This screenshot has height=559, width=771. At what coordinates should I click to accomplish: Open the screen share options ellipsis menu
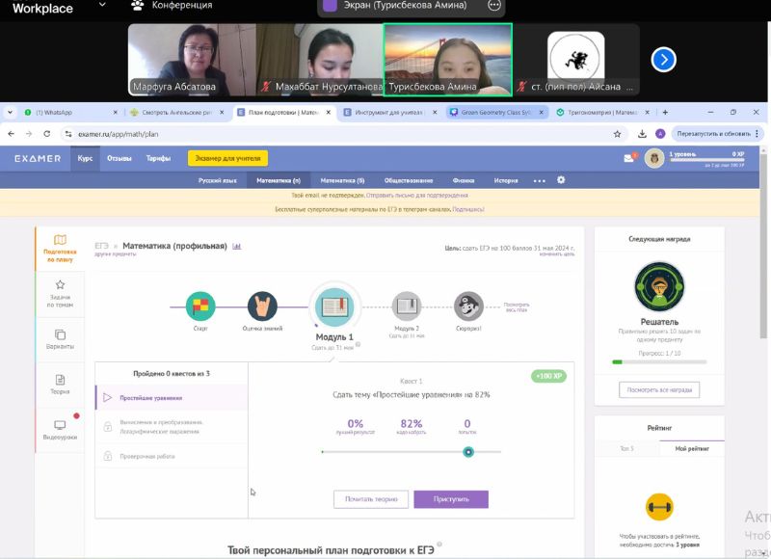[494, 5]
